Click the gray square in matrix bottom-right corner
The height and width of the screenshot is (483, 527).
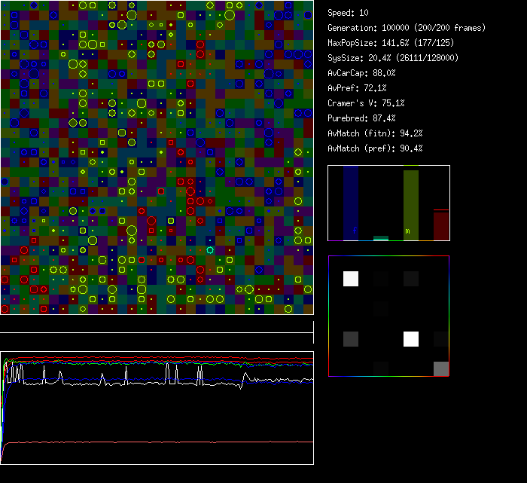[440, 368]
